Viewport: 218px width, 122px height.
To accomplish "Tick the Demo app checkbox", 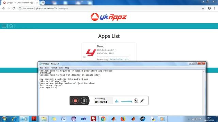I will point(84,57).
